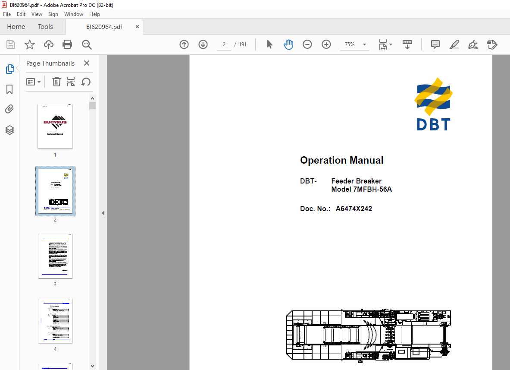Open the find text magnifier icon
The image size is (510, 370).
tap(87, 44)
